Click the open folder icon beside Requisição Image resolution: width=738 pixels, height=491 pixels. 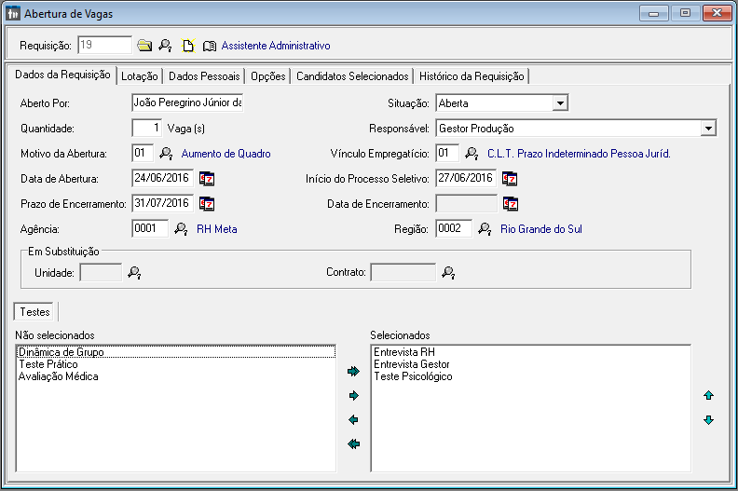[144, 46]
